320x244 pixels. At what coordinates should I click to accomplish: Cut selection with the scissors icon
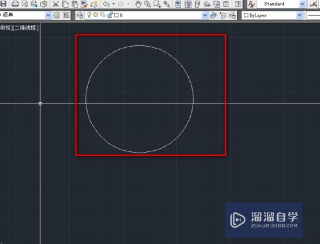click(56, 4)
